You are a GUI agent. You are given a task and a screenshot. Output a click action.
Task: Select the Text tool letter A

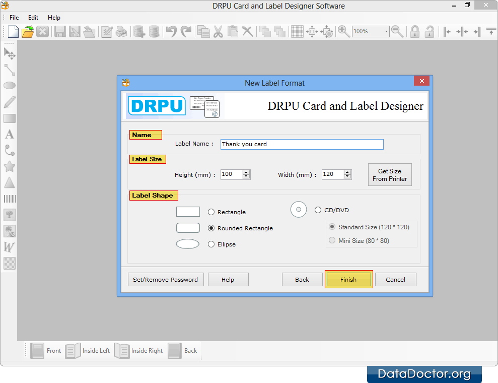(10, 134)
